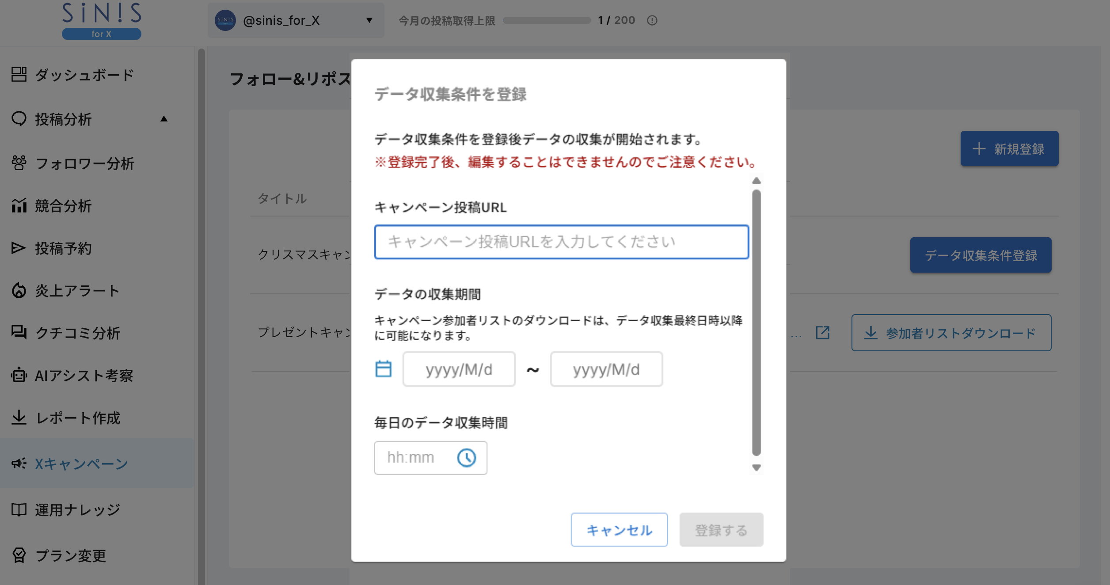Open the external link icon on the campaign row
This screenshot has height=585, width=1110.
click(x=822, y=333)
